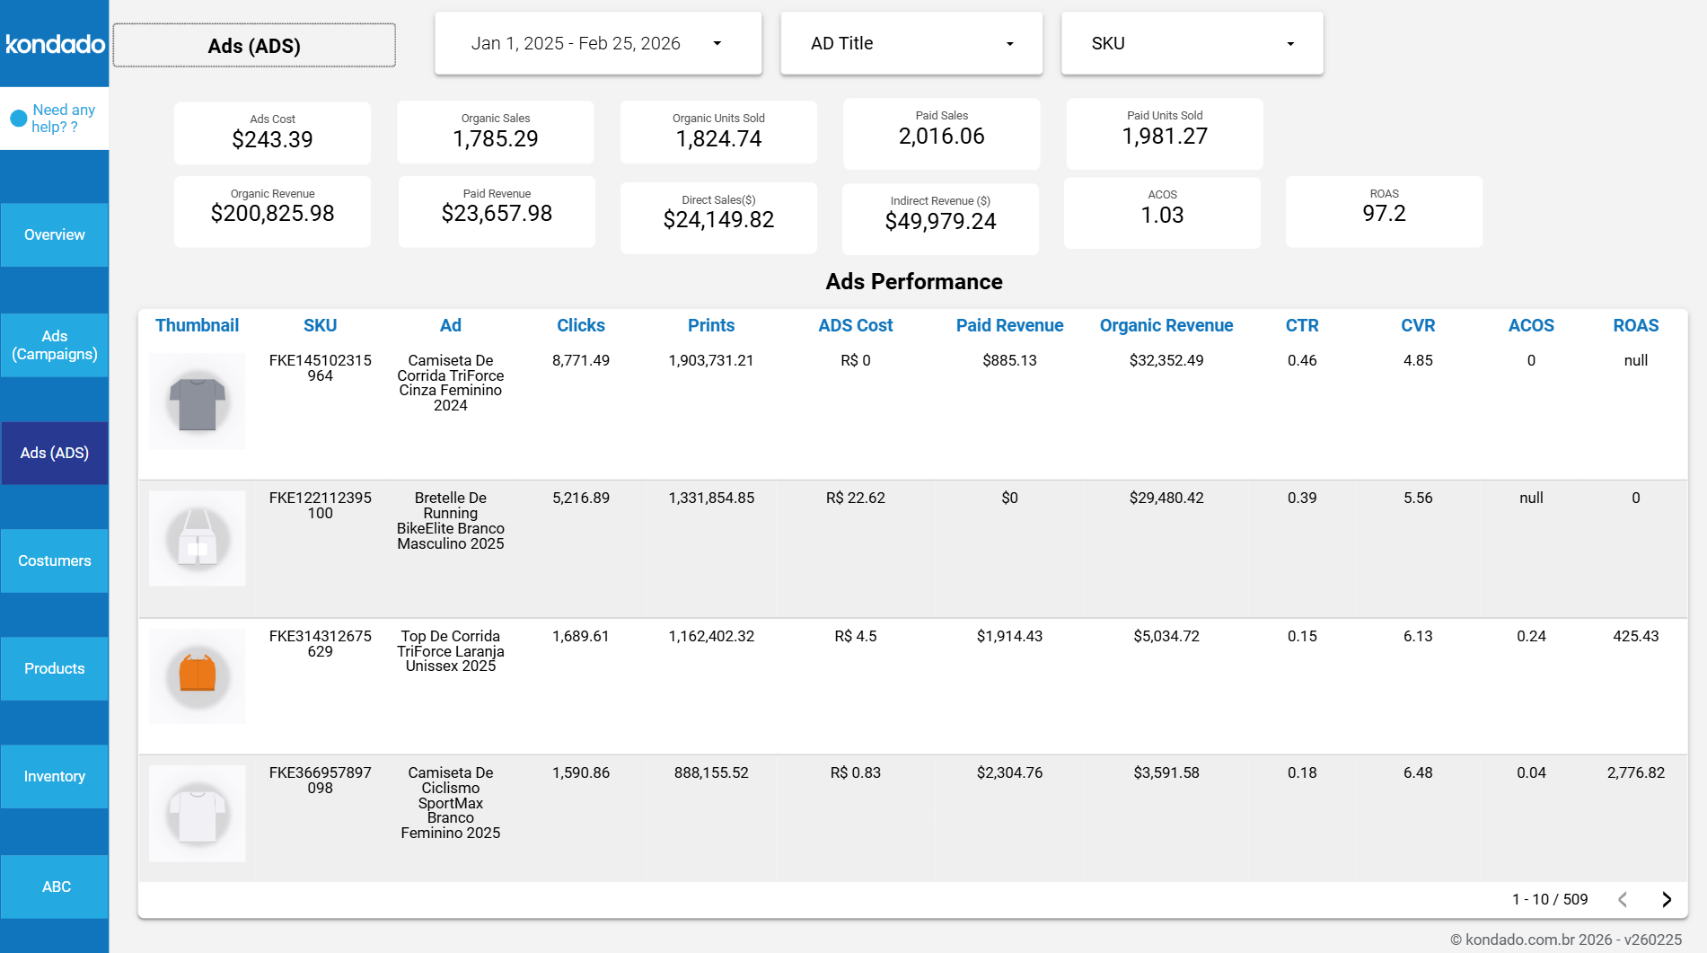This screenshot has height=953, width=1707.
Task: Click the gray shirt thumbnail for SKU FKE145102315964
Action: pyautogui.click(x=197, y=401)
